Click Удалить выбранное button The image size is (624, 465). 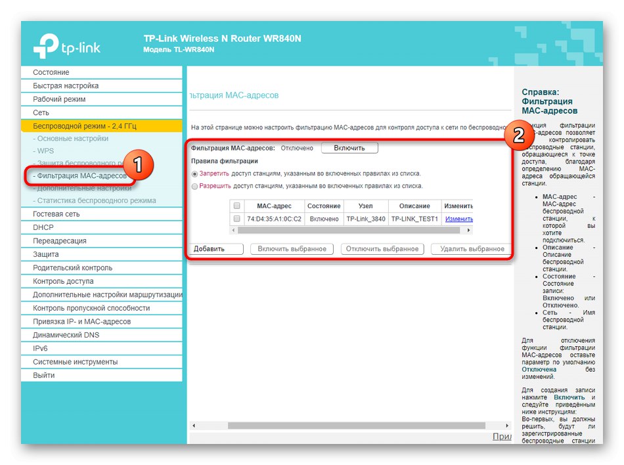point(472,249)
